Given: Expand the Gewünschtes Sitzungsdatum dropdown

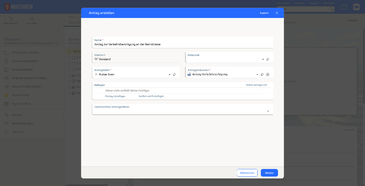Looking at the screenshot, I should point(268,111).
